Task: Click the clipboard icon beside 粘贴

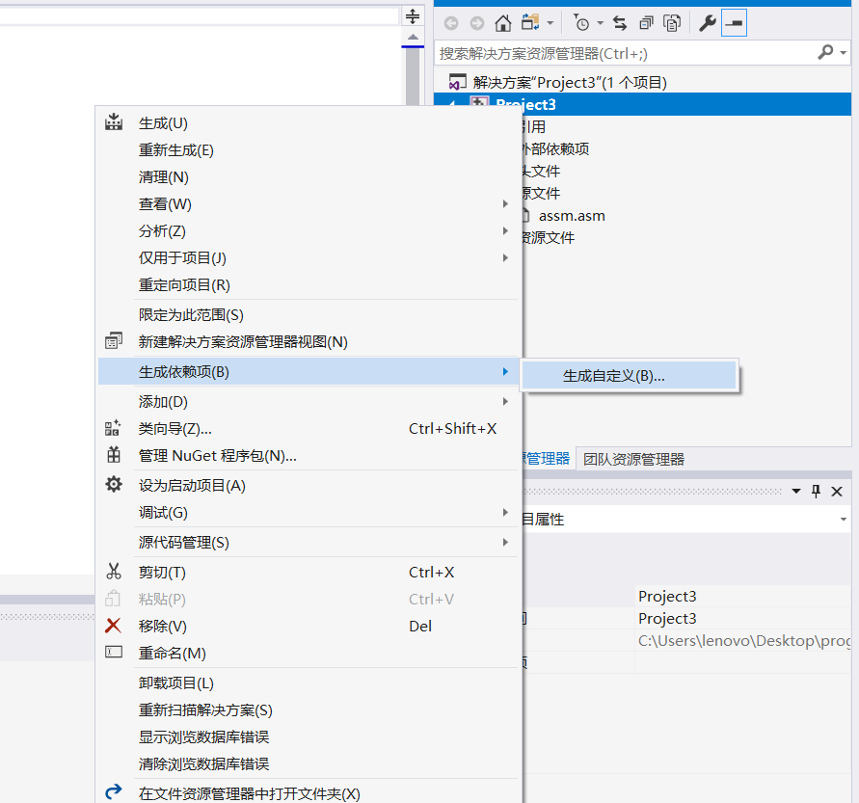Action: click(x=112, y=598)
